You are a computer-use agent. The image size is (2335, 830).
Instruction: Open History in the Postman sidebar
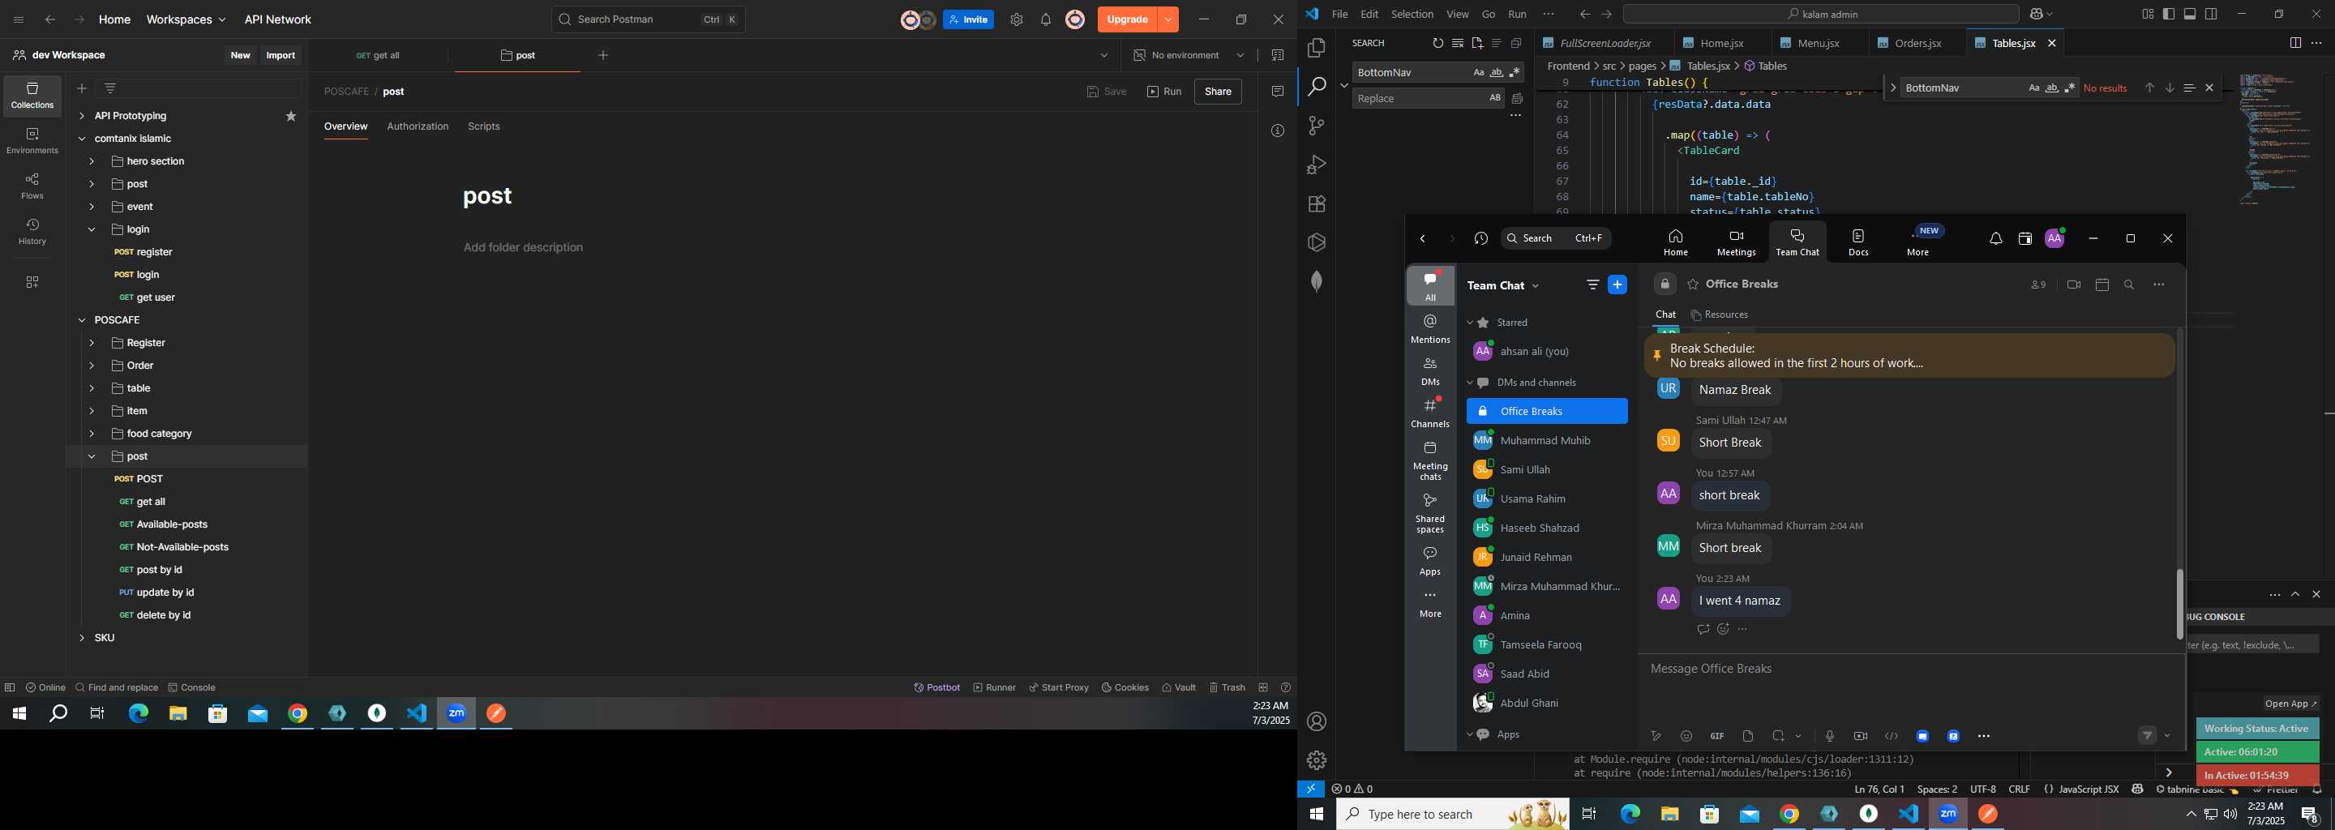32,232
